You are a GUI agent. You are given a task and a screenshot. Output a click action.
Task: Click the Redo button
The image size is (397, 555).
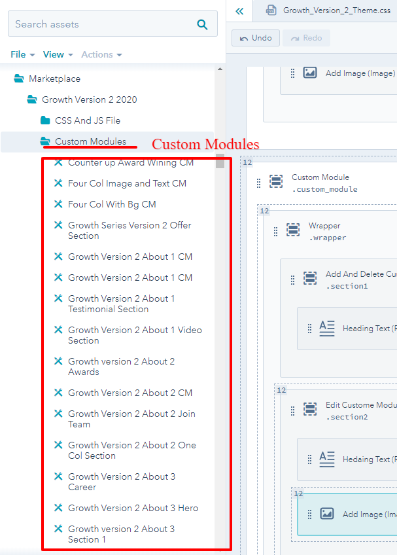[x=305, y=38]
